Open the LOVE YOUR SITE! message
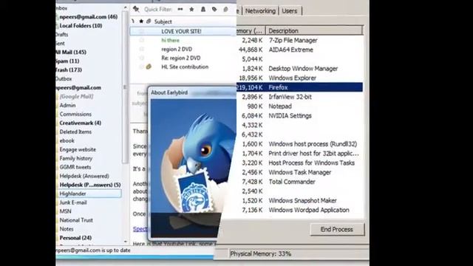The image size is (473, 266). (183, 31)
